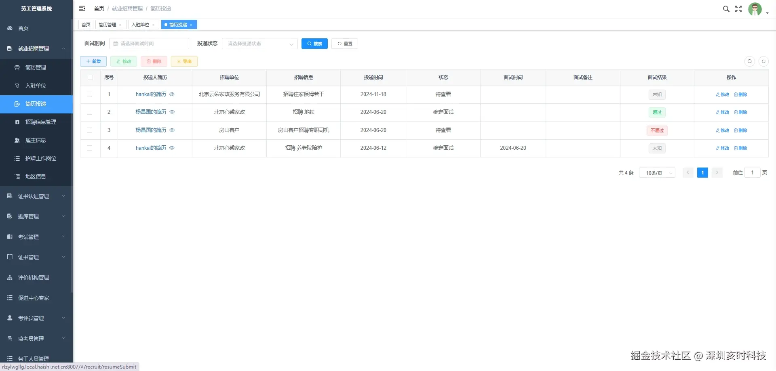Expand the 考试管理 menu
The width and height of the screenshot is (776, 371).
(36, 237)
